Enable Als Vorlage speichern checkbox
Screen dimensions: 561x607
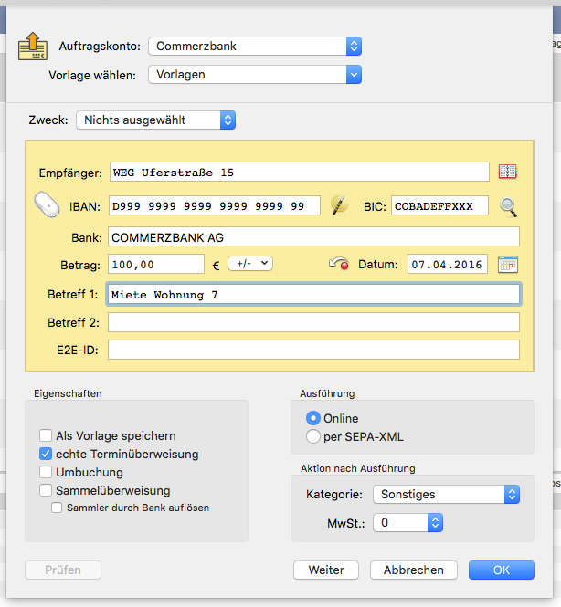tap(46, 436)
